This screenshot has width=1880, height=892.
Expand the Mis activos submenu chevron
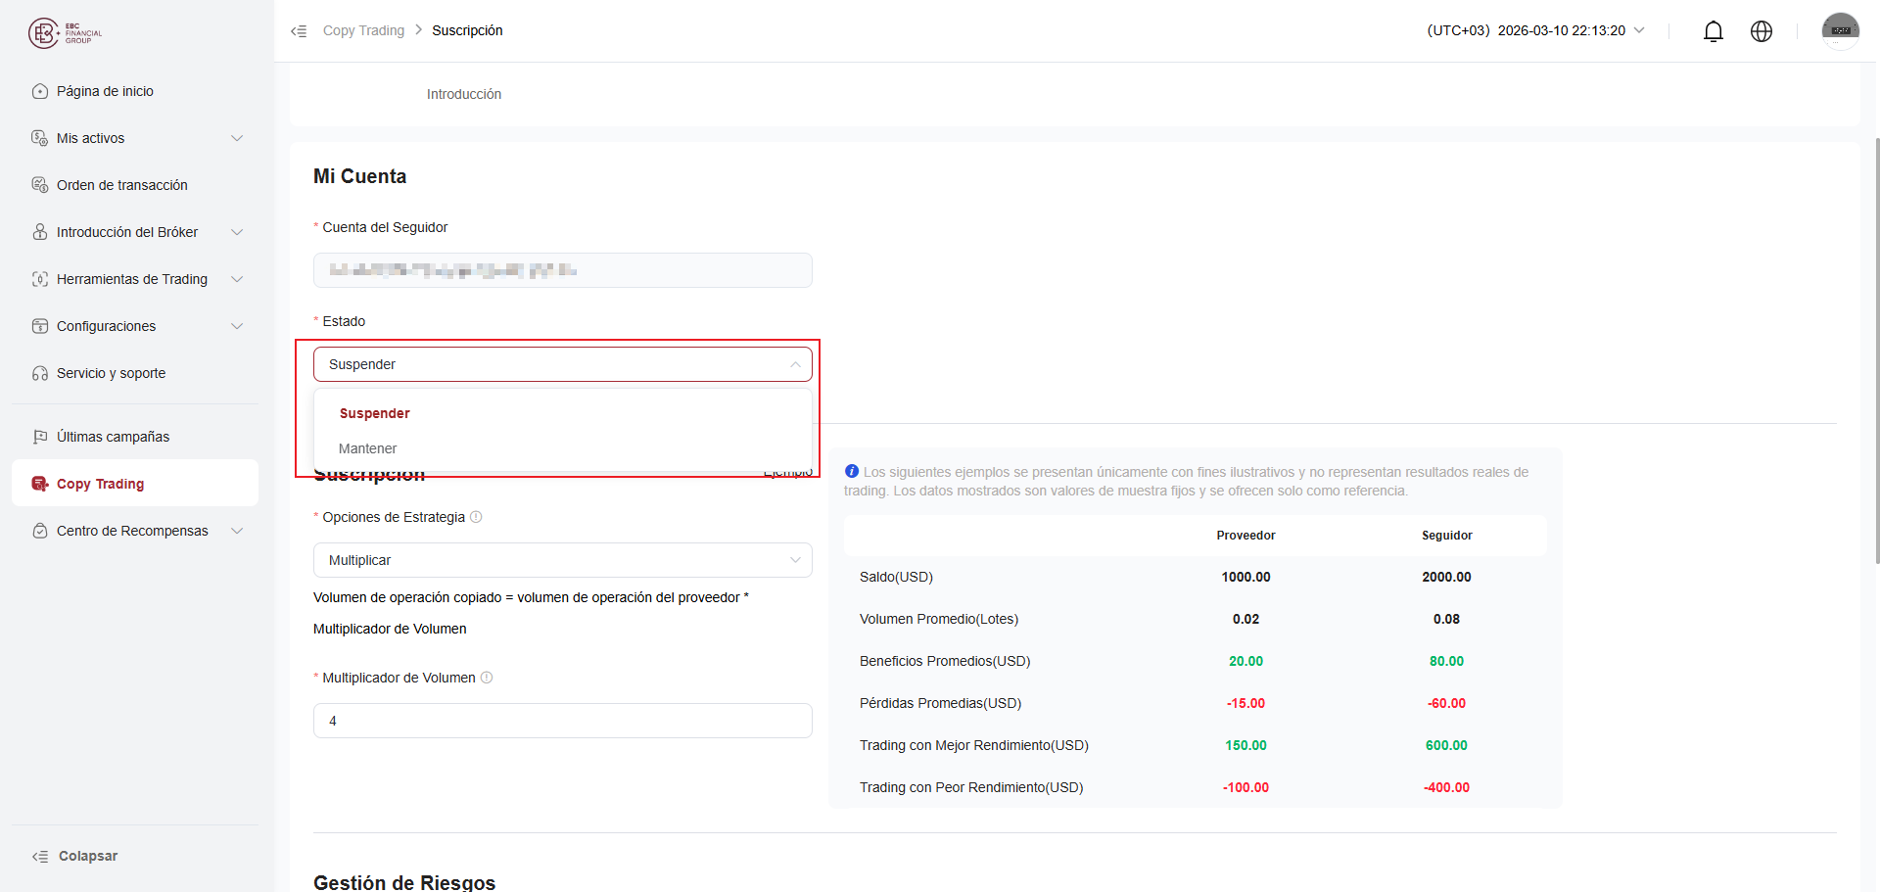[237, 138]
